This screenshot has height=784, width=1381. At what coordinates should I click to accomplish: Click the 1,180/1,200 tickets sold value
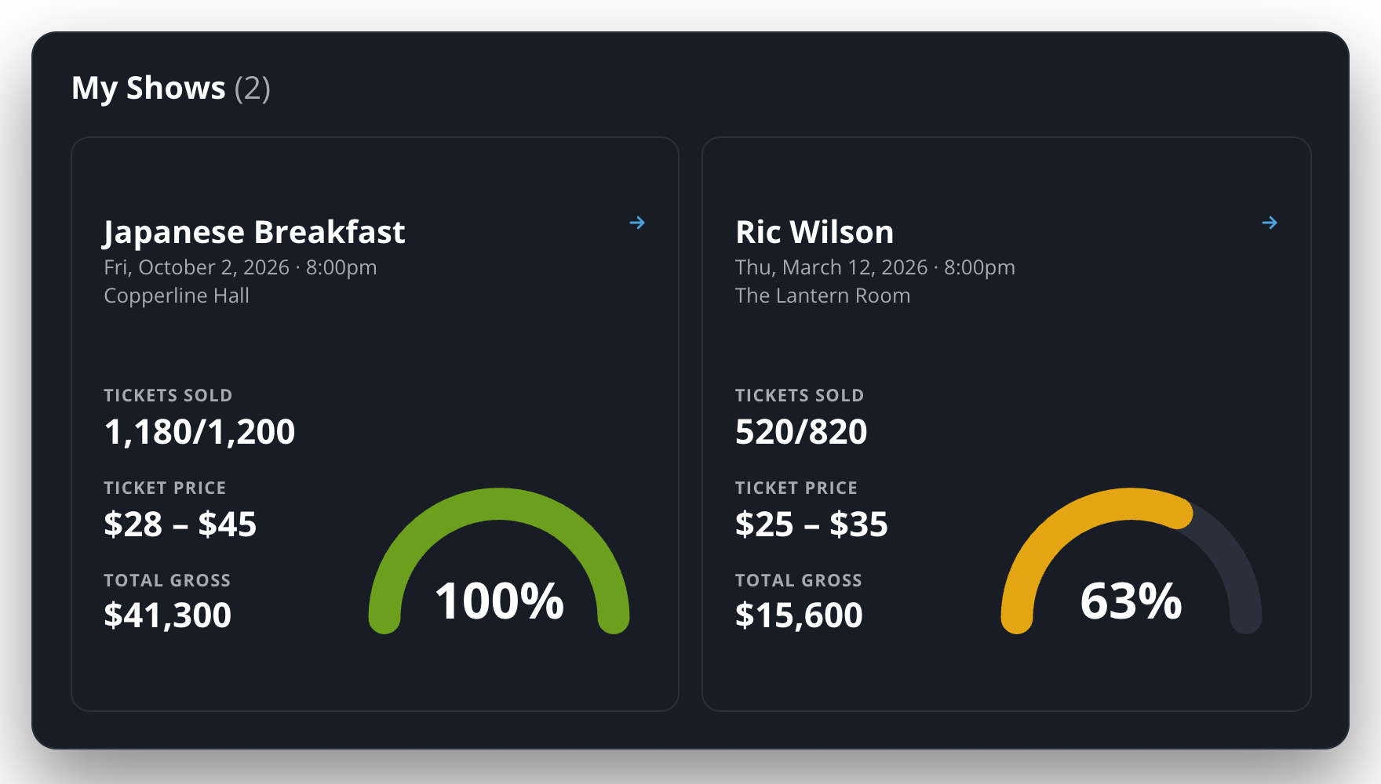pyautogui.click(x=199, y=432)
